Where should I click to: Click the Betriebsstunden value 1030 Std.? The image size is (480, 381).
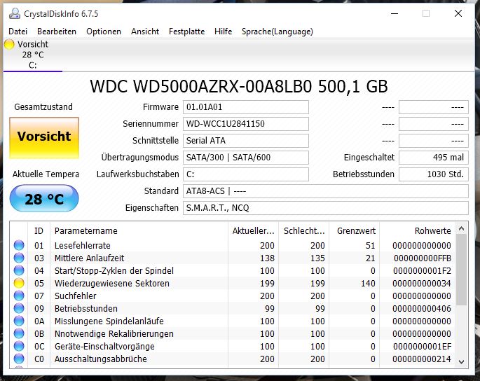point(434,174)
